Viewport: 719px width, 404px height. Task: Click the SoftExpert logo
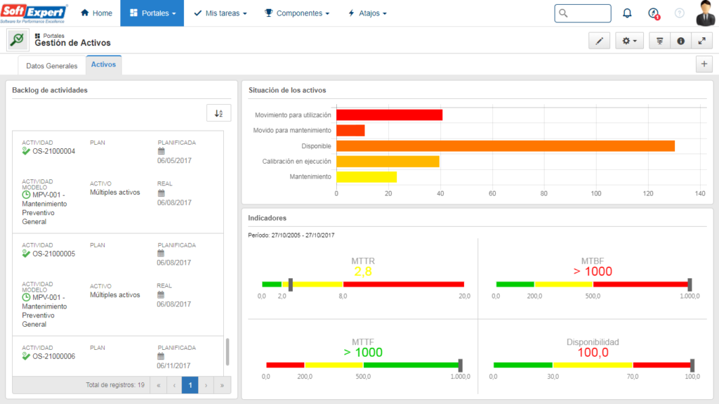[x=34, y=13]
